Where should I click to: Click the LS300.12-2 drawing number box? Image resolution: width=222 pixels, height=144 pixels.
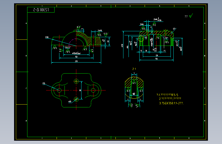point(41,10)
